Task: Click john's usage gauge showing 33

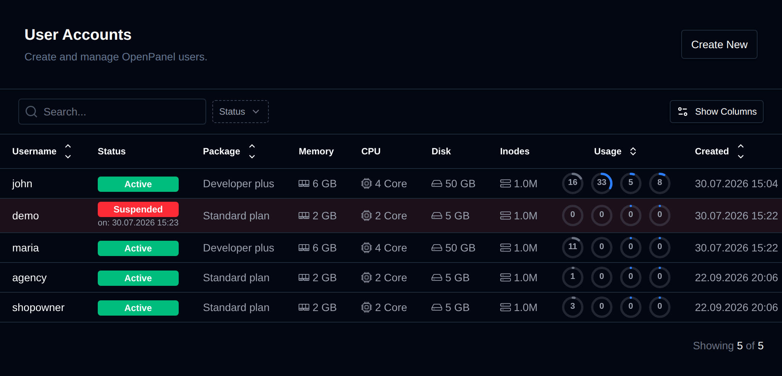Action: tap(602, 183)
